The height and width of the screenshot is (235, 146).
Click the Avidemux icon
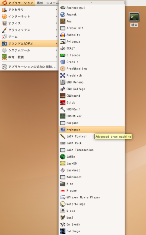tap(63, 42)
